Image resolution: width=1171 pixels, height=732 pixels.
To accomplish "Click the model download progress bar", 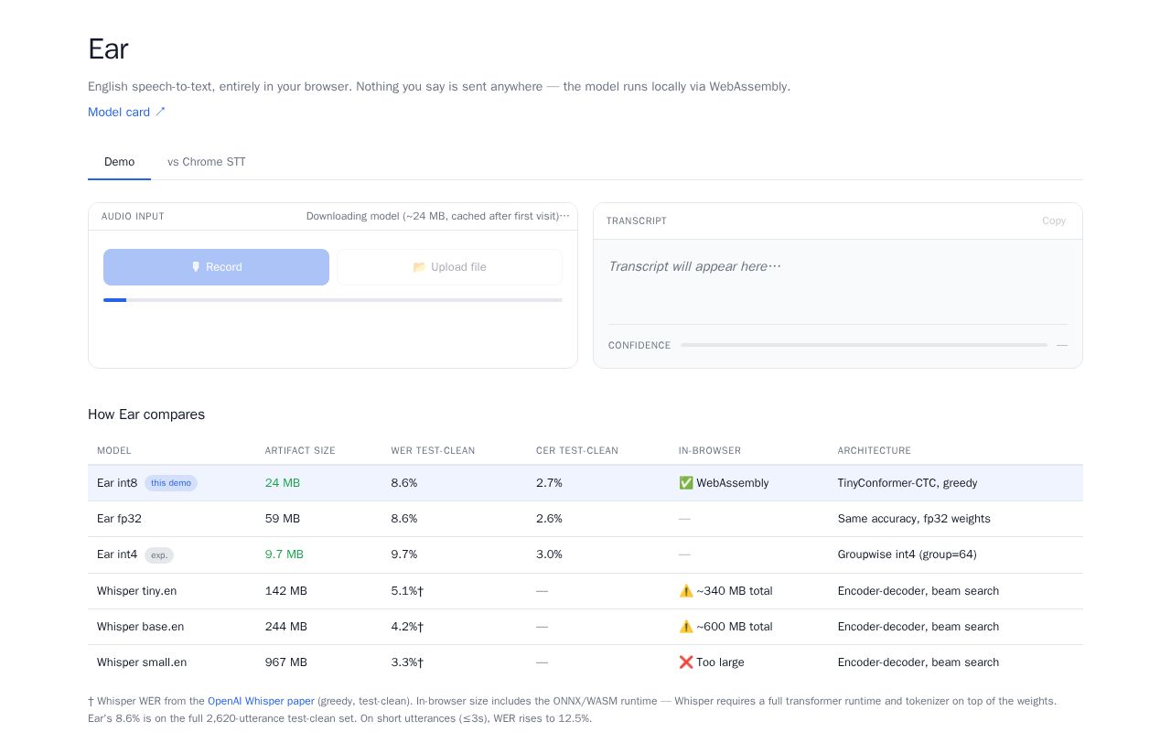I will pos(333,300).
